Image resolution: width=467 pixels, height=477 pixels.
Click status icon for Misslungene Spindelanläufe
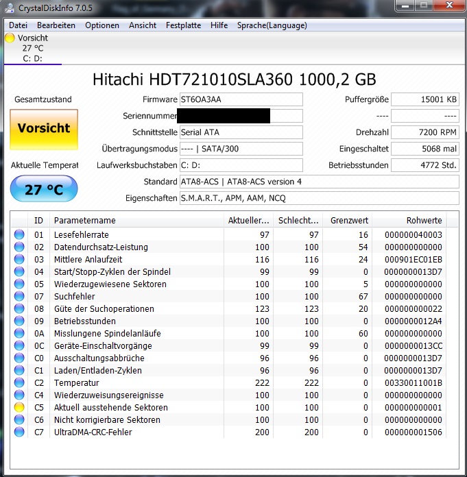pyautogui.click(x=19, y=333)
